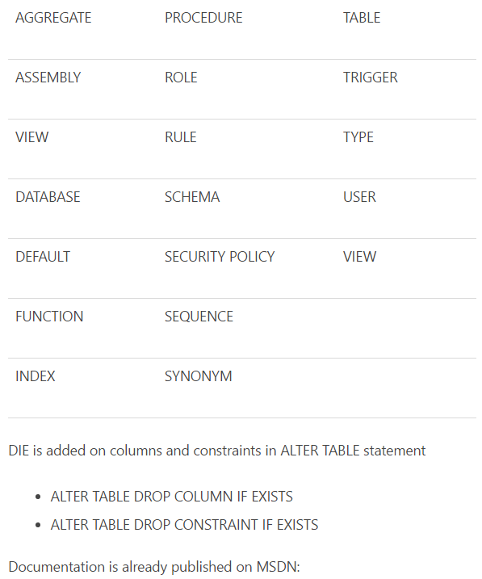Image resolution: width=482 pixels, height=579 pixels.
Task: Click the RULE entry
Action: click(x=181, y=137)
